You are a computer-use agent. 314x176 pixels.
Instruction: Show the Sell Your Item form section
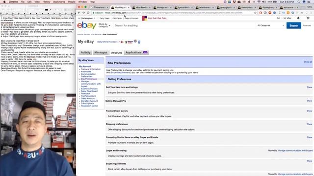point(309,87)
